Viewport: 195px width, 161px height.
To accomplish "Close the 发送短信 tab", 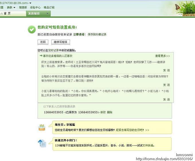I will (47, 13).
